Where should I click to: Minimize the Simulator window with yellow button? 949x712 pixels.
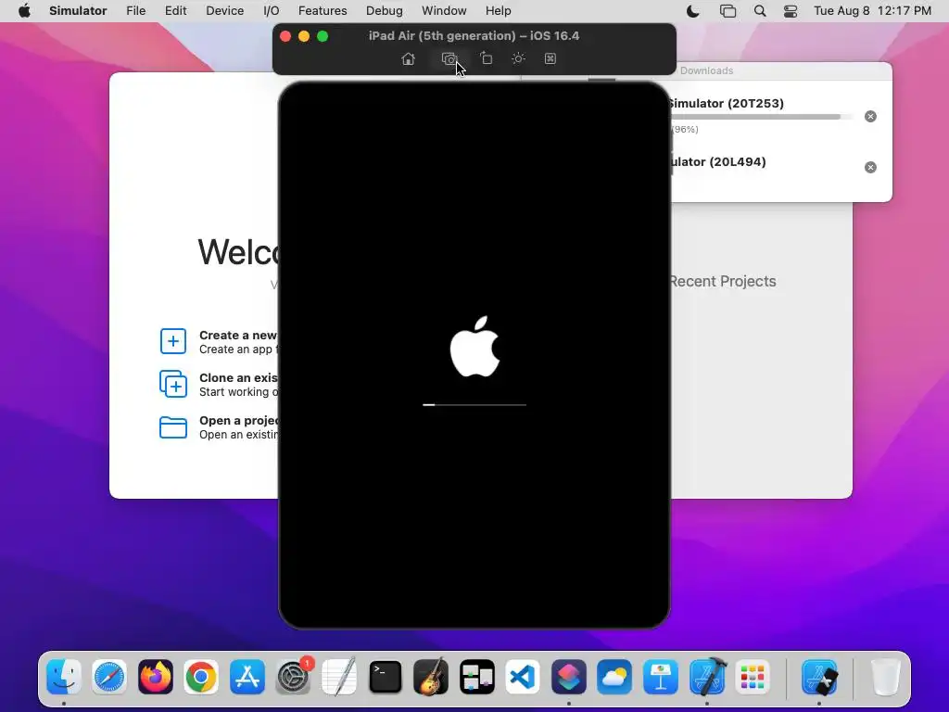point(304,36)
